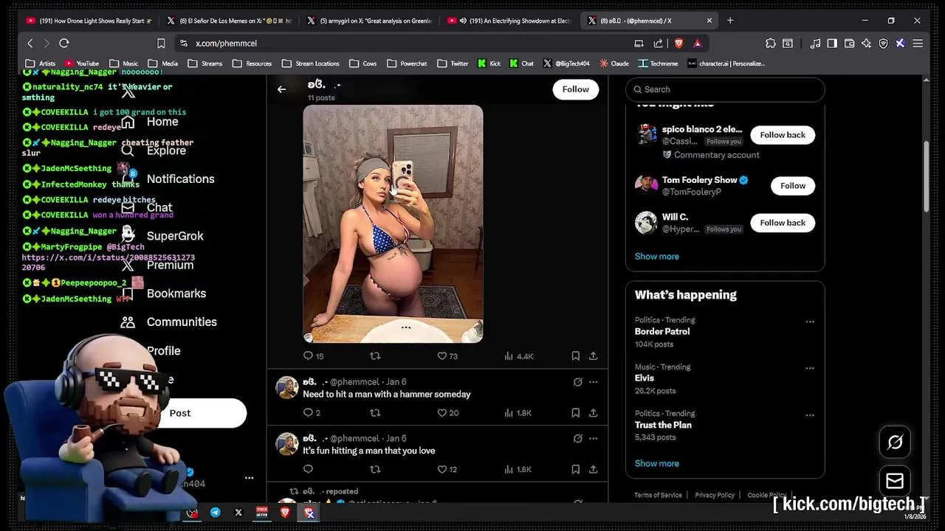Repost the photo post

[375, 356]
